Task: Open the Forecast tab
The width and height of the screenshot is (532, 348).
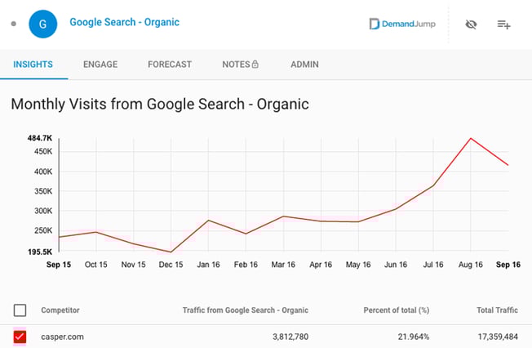Action: pyautogui.click(x=170, y=65)
